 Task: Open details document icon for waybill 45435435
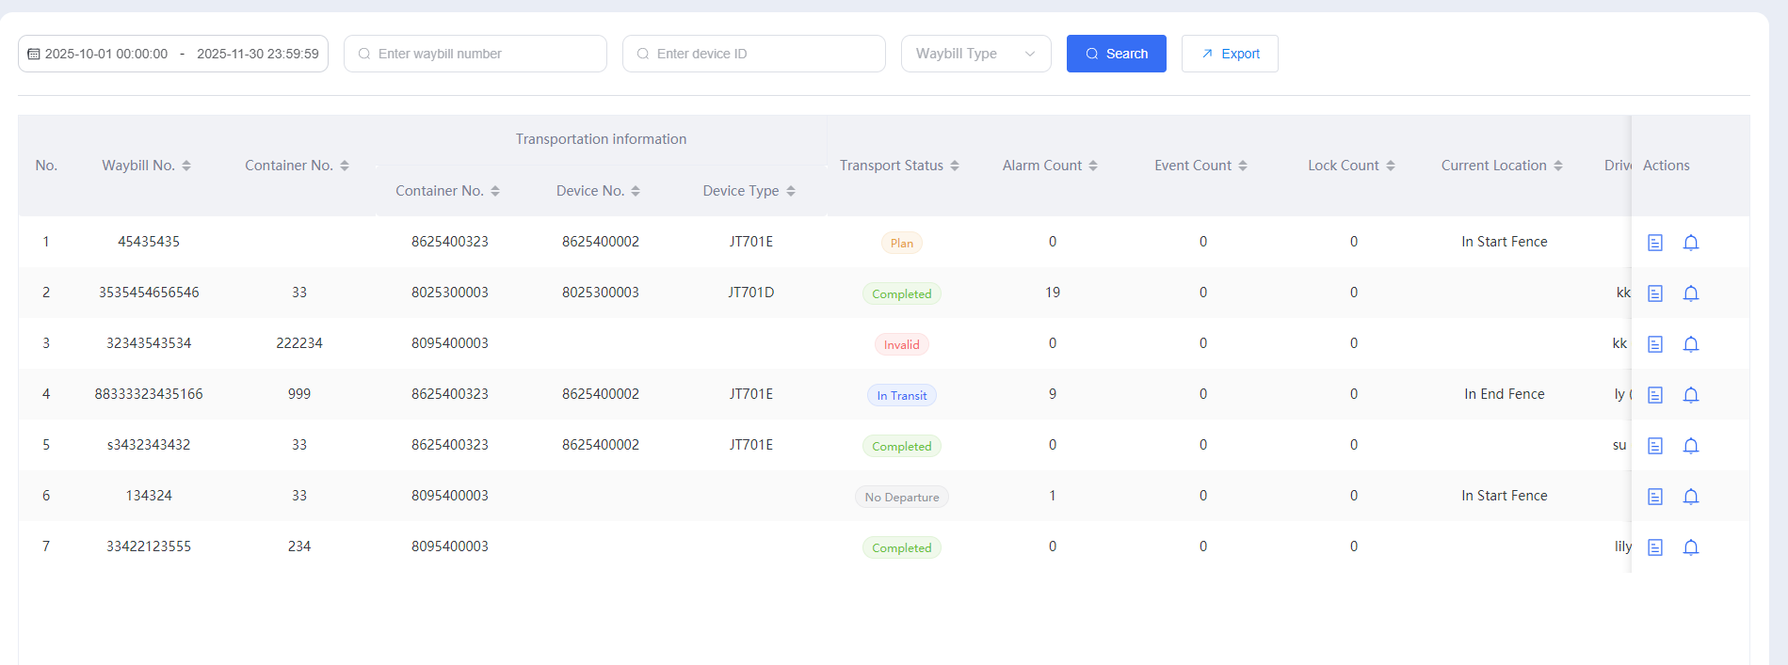(1654, 243)
